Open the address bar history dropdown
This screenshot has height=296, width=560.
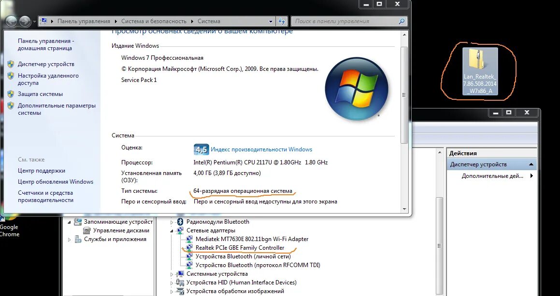pos(271,21)
